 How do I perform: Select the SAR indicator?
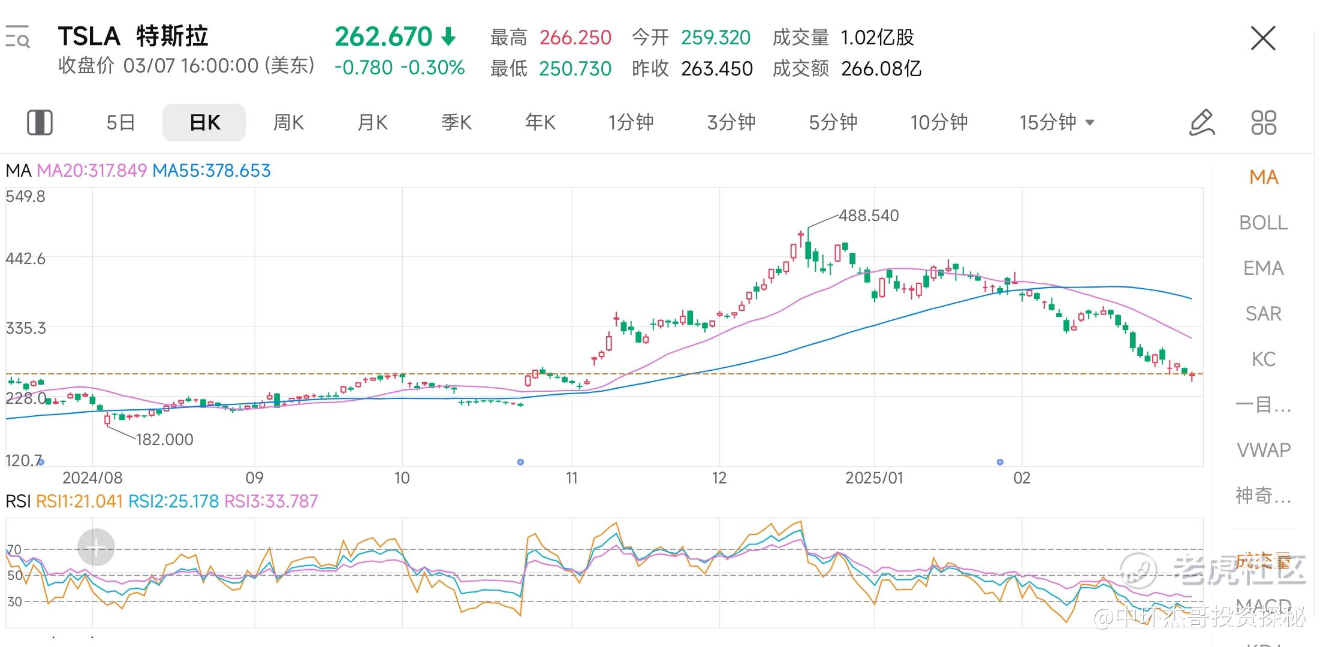pos(1264,314)
